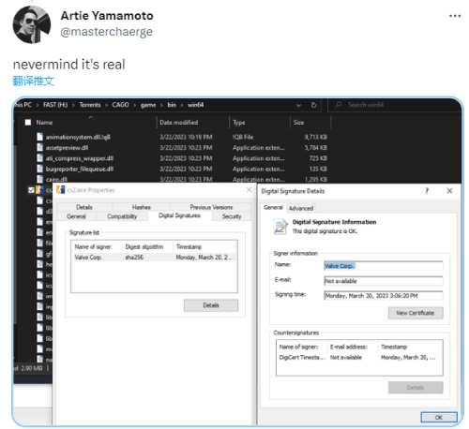
Task: Sort files by Date modified column
Action: coord(179,123)
